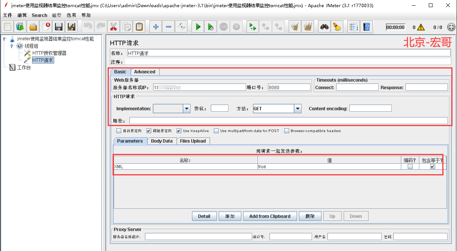Select the Basic tab
The height and width of the screenshot is (251, 457).
(x=120, y=72)
